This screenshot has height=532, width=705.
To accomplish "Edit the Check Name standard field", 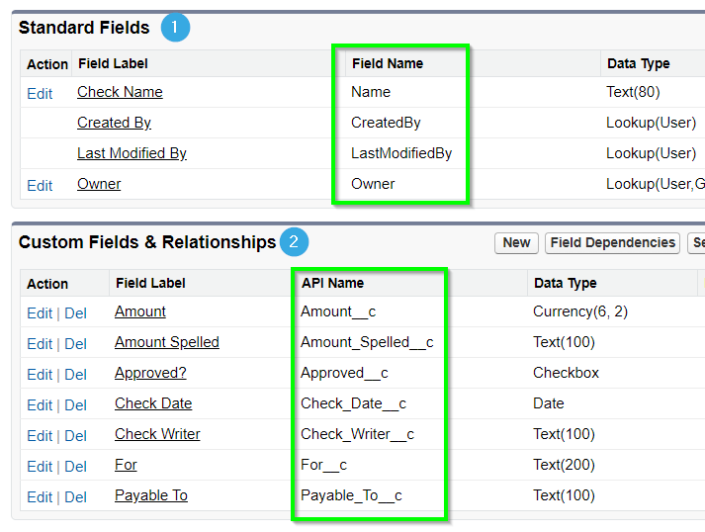I will coord(40,94).
